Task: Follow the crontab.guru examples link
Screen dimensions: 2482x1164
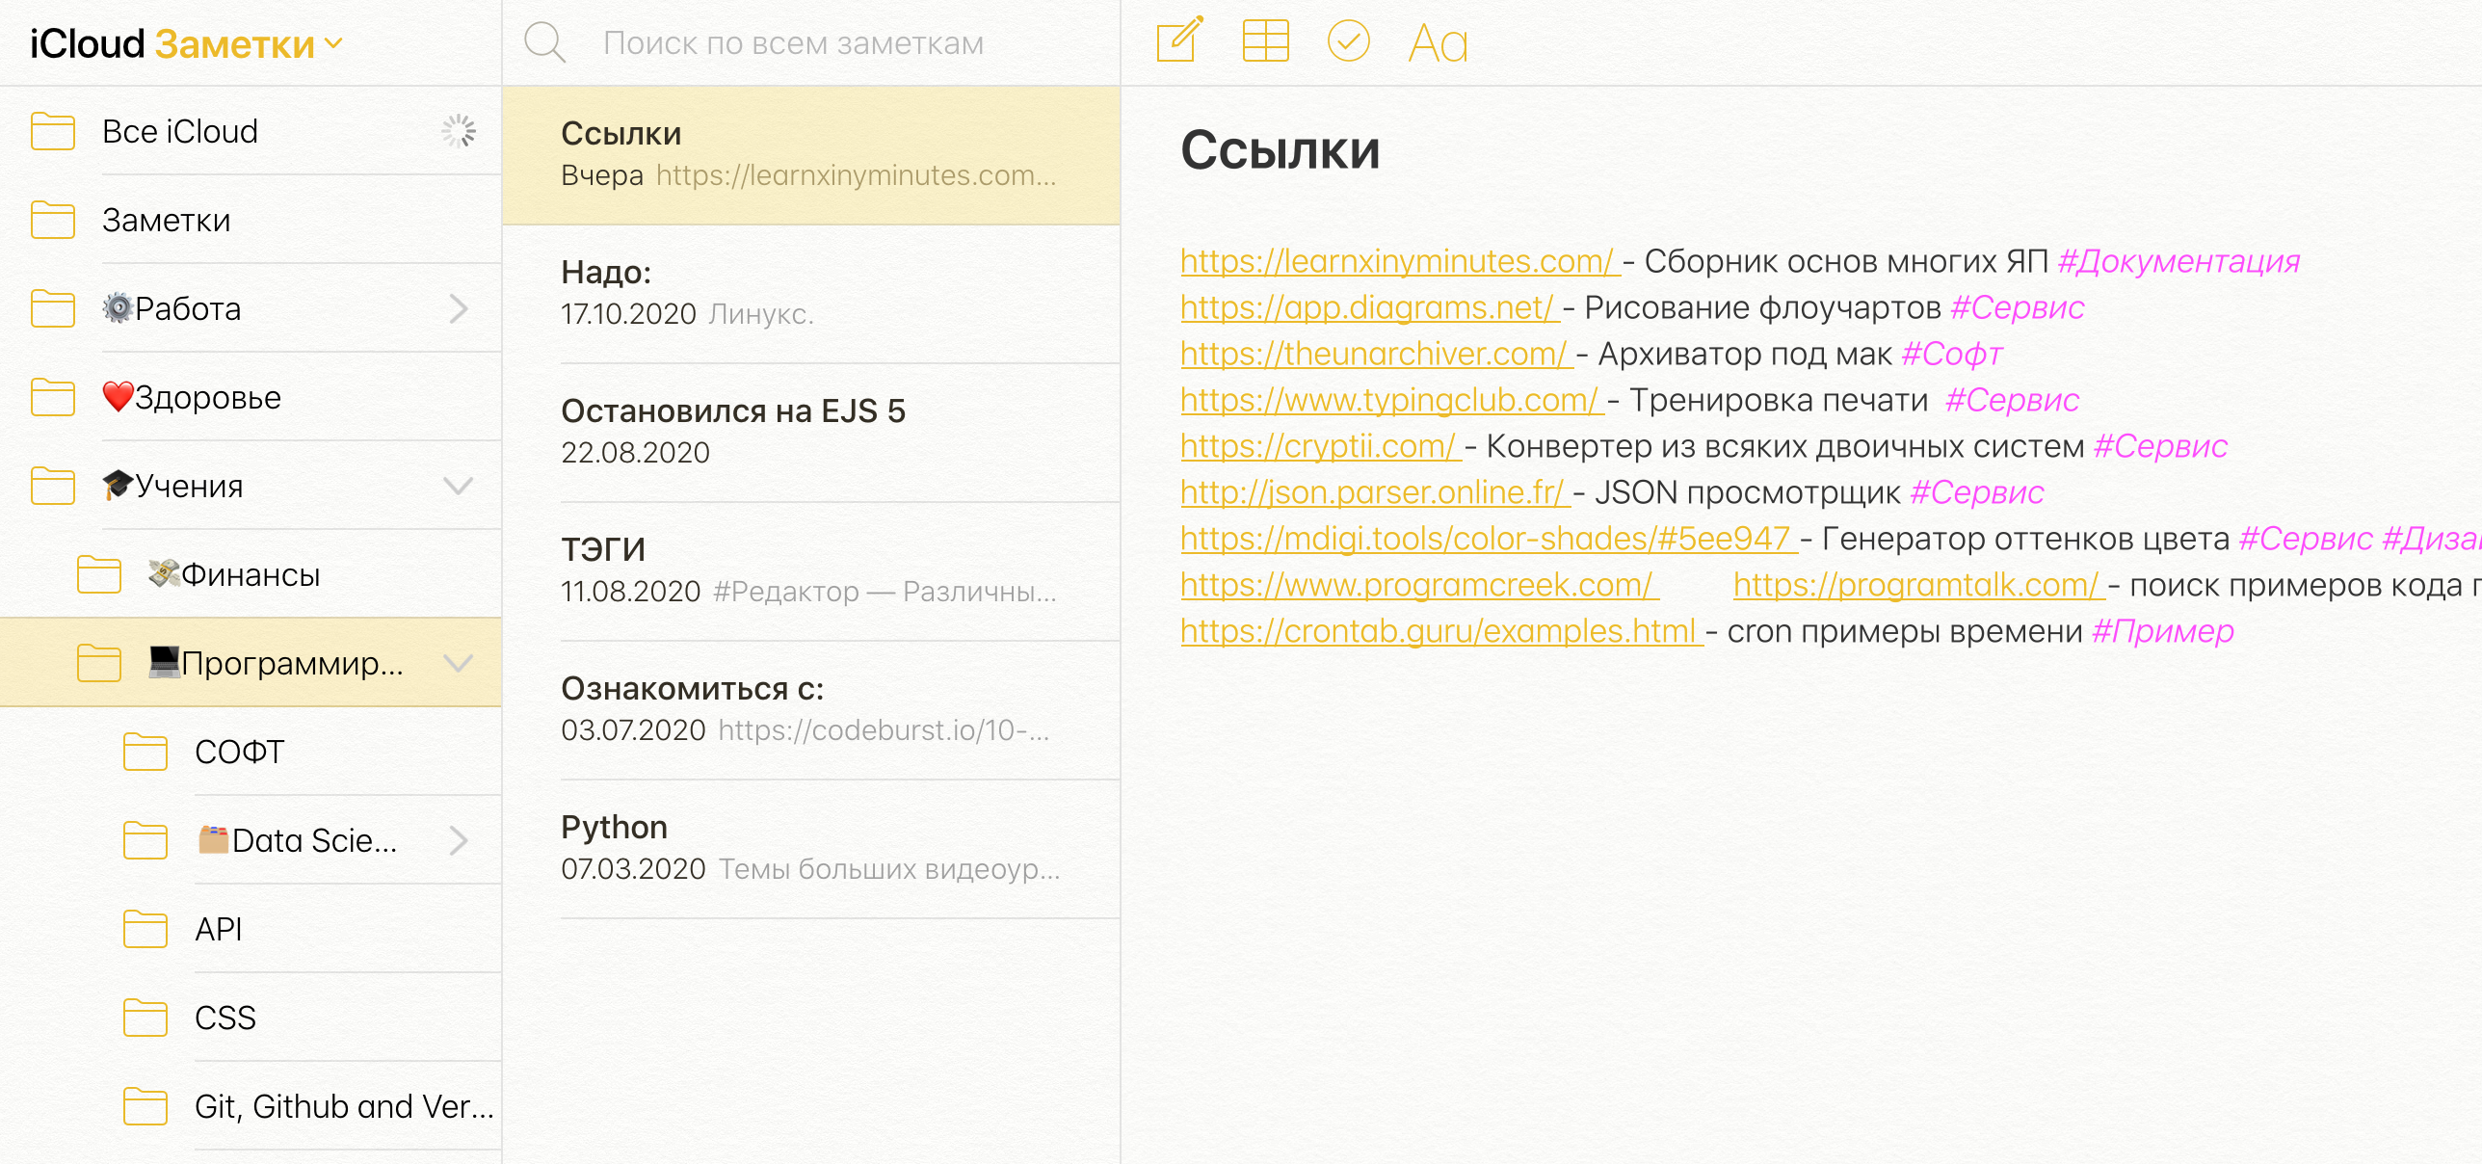Action: pyautogui.click(x=1439, y=631)
